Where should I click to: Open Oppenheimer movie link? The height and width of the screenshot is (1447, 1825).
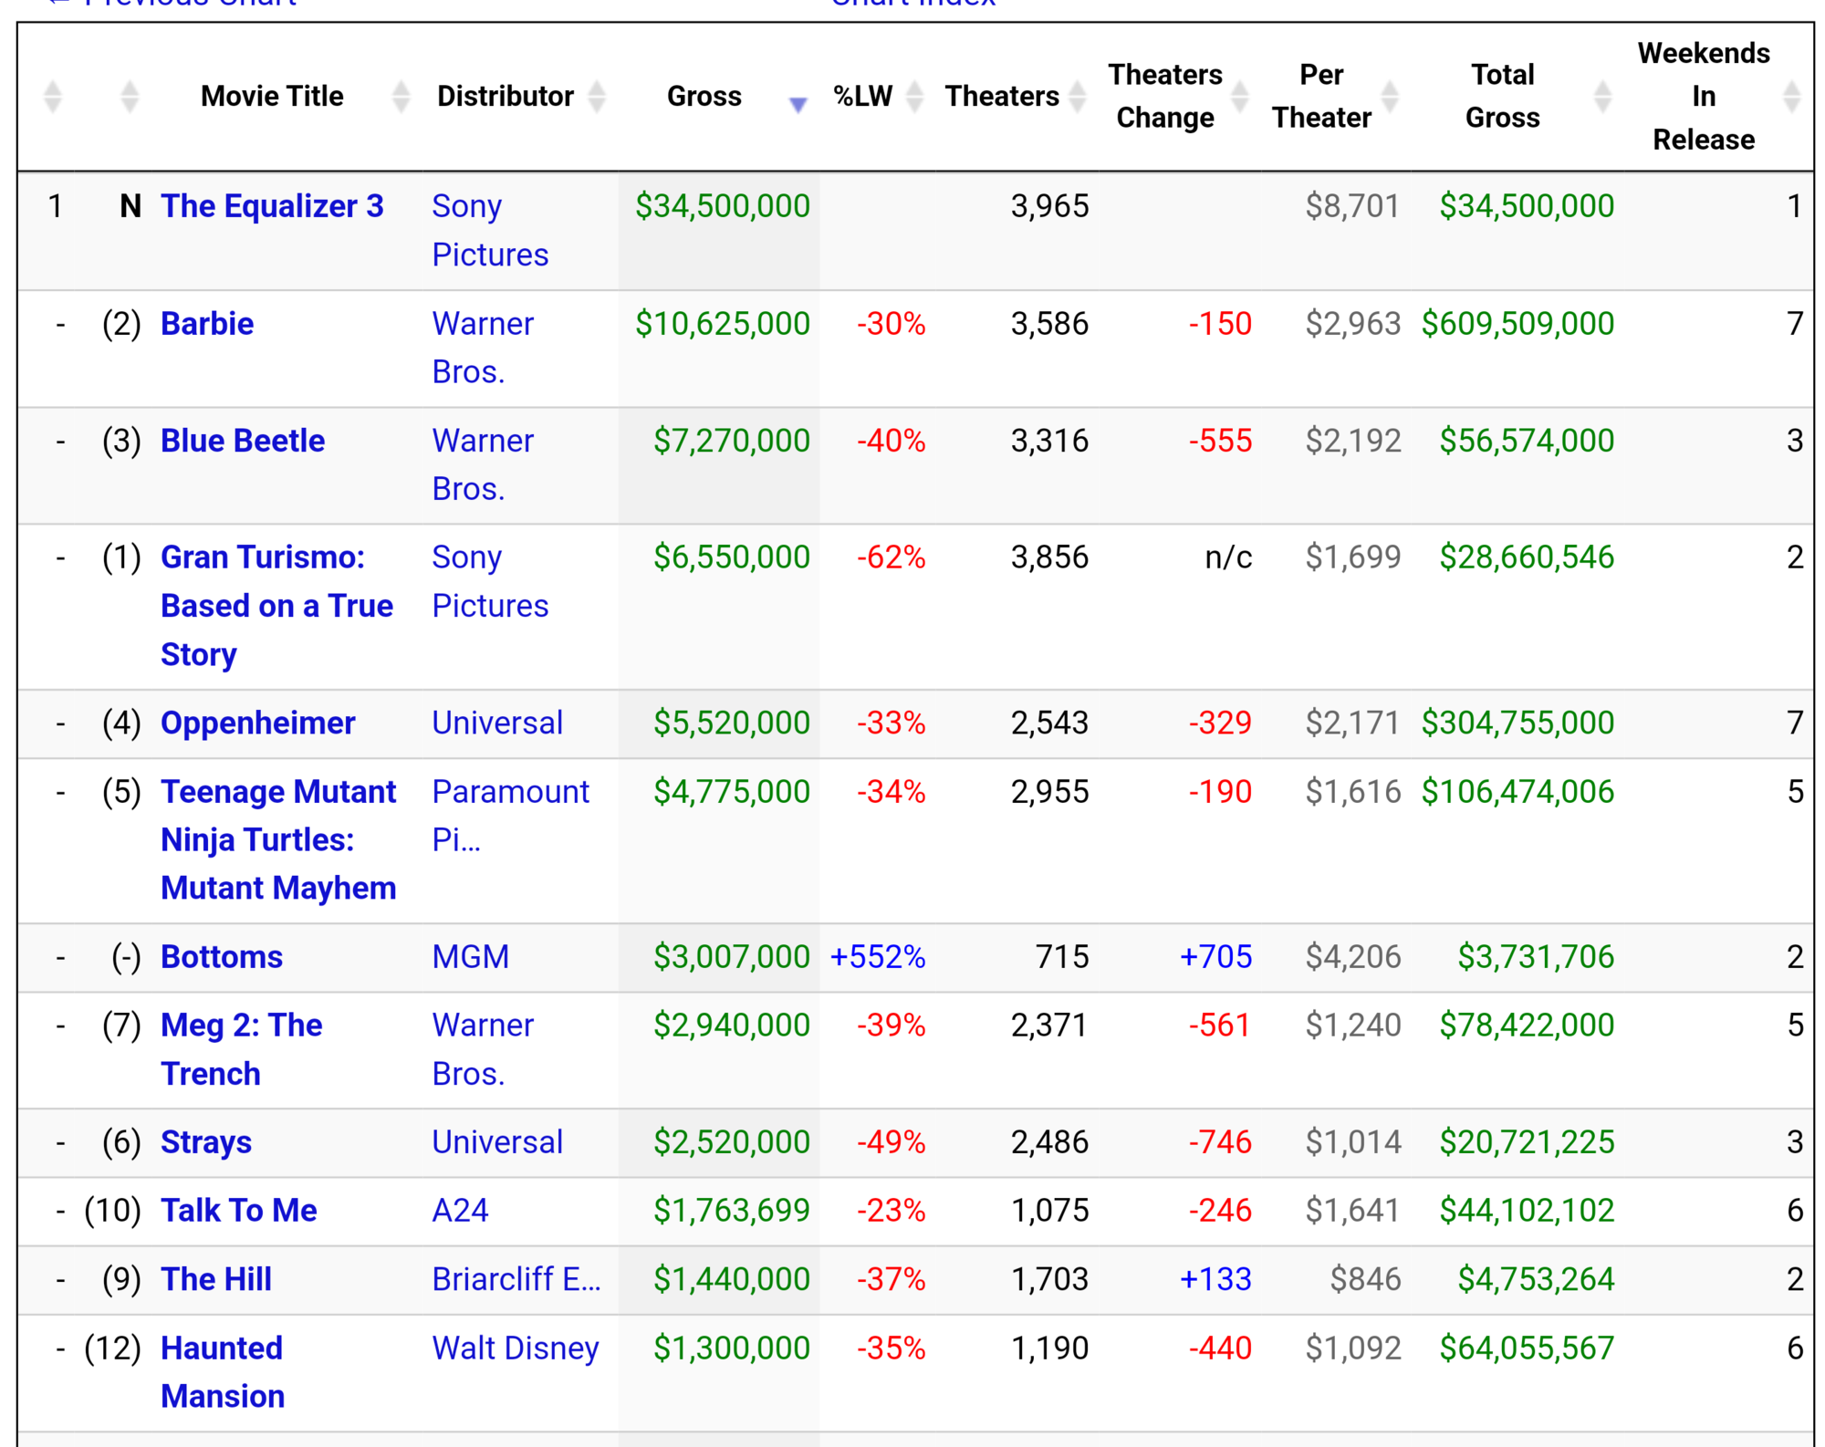tap(257, 723)
